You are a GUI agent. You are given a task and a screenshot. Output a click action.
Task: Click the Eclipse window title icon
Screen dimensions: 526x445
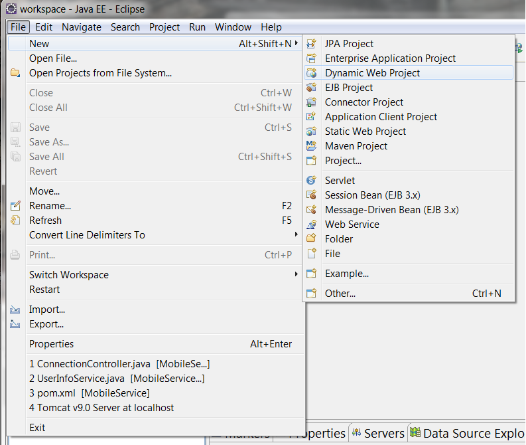[x=11, y=9]
